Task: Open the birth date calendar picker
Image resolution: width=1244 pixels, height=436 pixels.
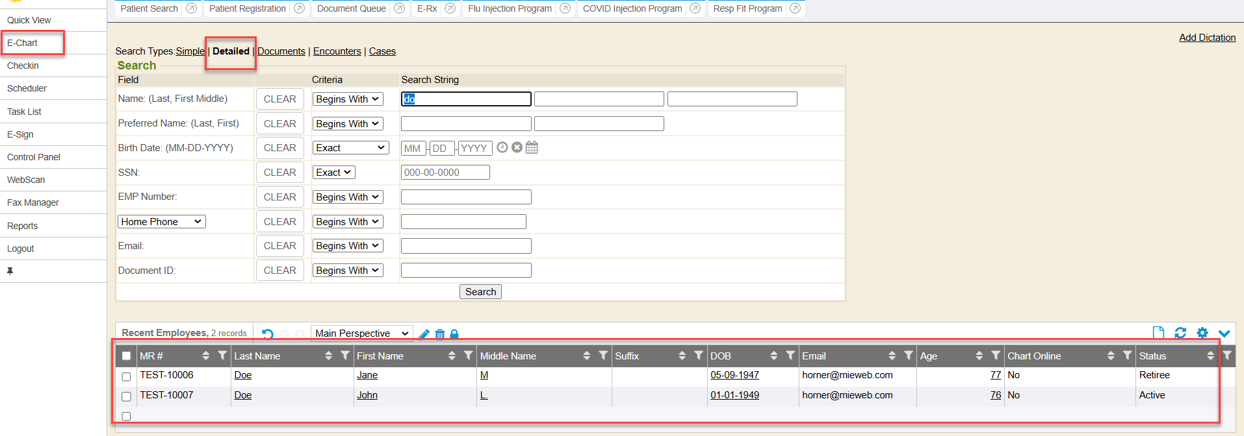Action: click(x=532, y=148)
